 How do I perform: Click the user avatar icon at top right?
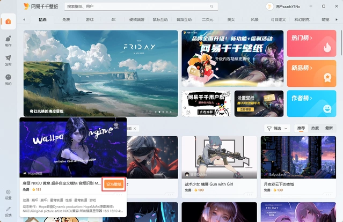point(271,6)
